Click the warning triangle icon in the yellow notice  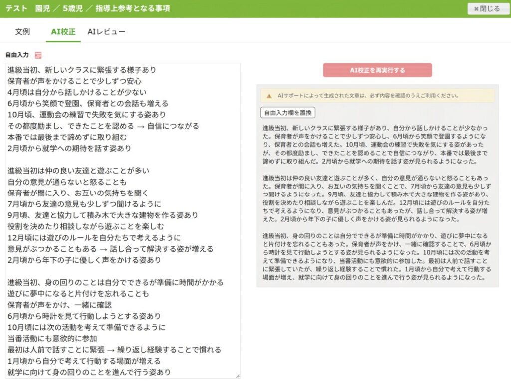(269, 96)
